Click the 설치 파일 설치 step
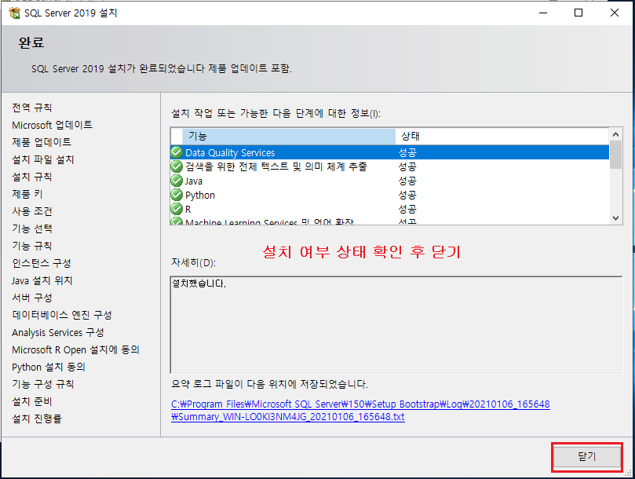This screenshot has width=635, height=479. (x=43, y=159)
